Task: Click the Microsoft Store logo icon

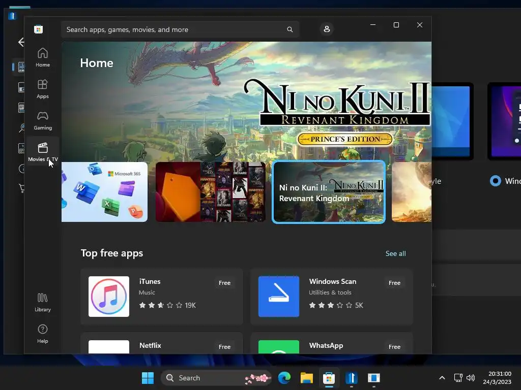Action: click(x=38, y=29)
